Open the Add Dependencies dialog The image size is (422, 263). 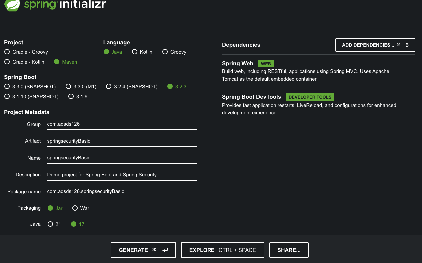coord(375,45)
